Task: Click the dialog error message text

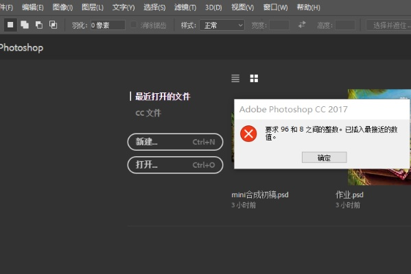Action: 331,133
